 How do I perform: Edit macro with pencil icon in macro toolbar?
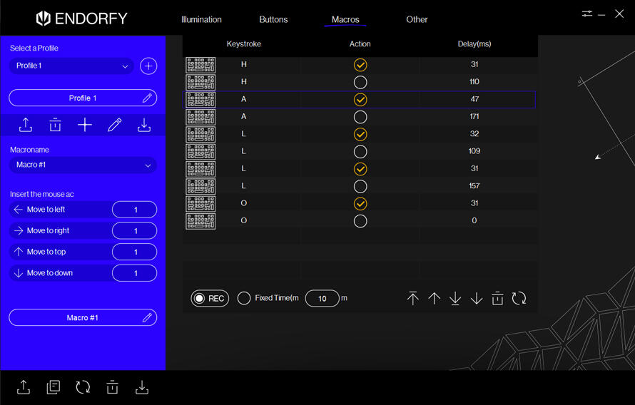click(x=115, y=125)
